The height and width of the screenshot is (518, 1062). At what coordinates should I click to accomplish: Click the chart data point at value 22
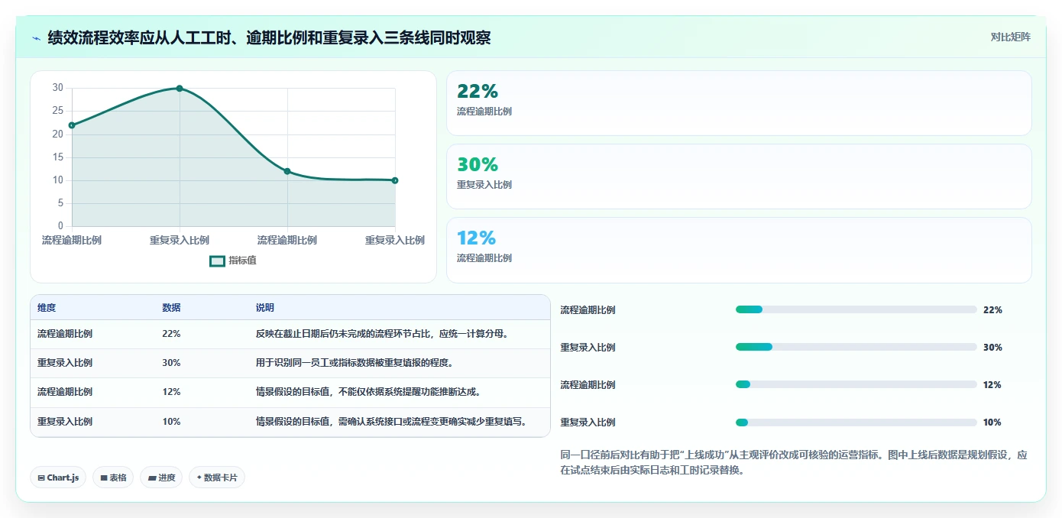(x=72, y=125)
